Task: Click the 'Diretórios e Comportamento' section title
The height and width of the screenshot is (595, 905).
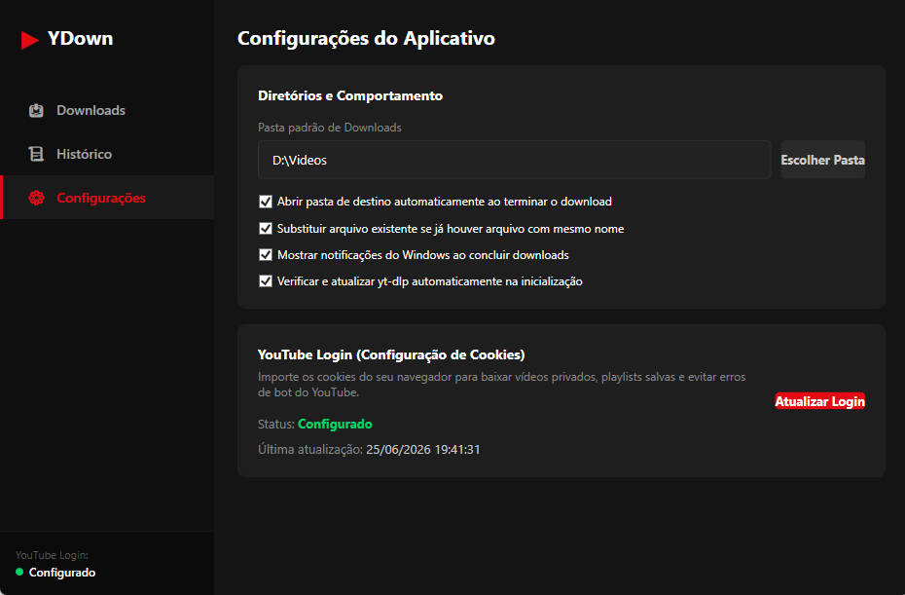Action: click(x=350, y=95)
